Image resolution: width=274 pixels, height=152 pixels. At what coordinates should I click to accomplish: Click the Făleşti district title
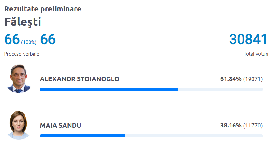coord(23,22)
